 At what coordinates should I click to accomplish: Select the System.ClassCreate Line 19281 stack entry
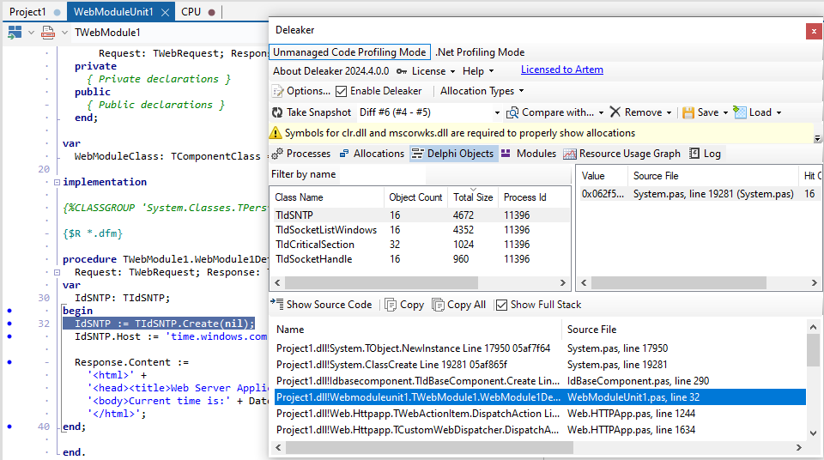coord(540,365)
